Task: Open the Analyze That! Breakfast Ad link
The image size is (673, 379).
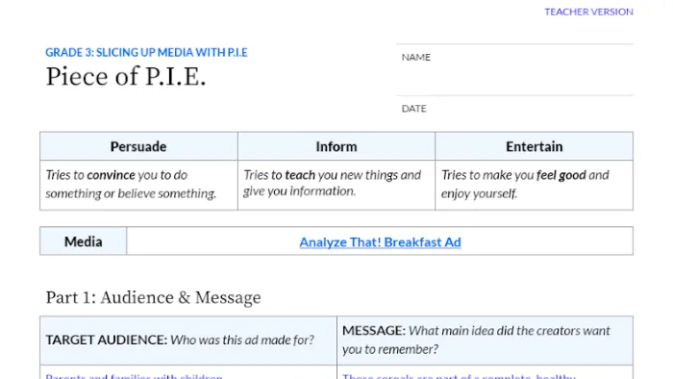Action: [380, 242]
